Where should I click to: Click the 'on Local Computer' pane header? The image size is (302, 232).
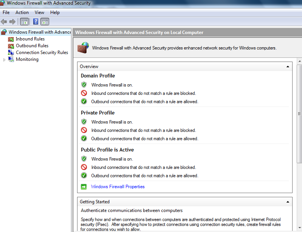click(139, 32)
